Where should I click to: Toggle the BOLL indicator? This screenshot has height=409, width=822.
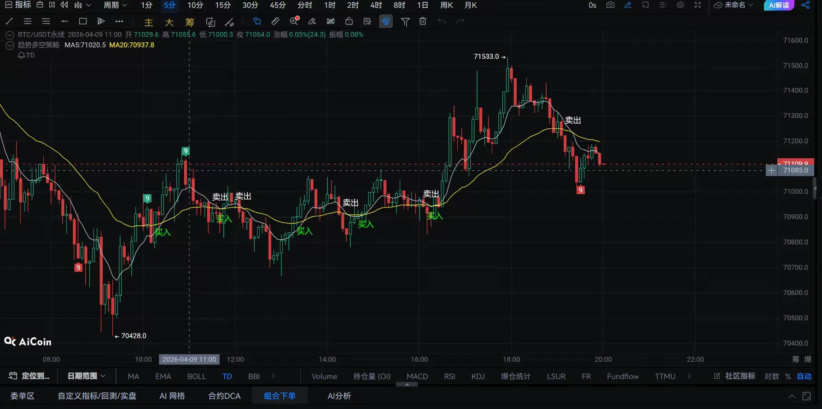[197, 376]
